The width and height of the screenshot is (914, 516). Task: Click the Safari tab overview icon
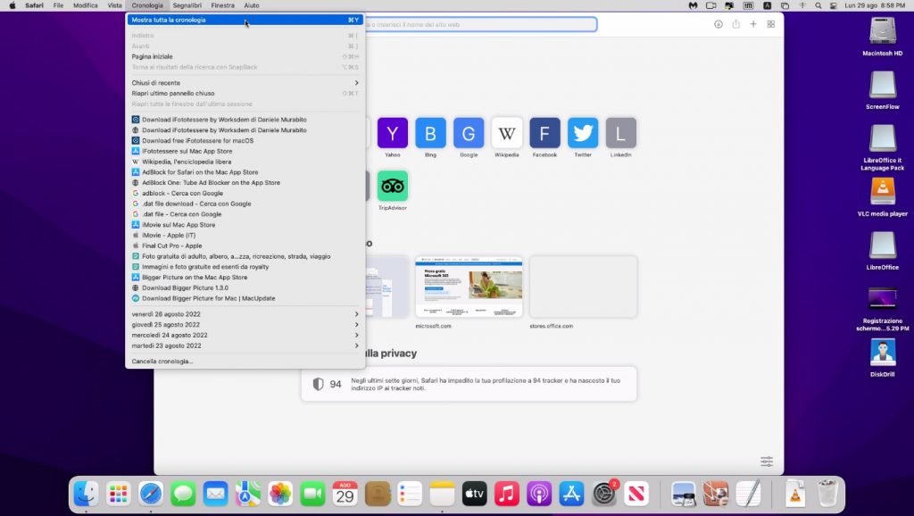click(x=771, y=24)
